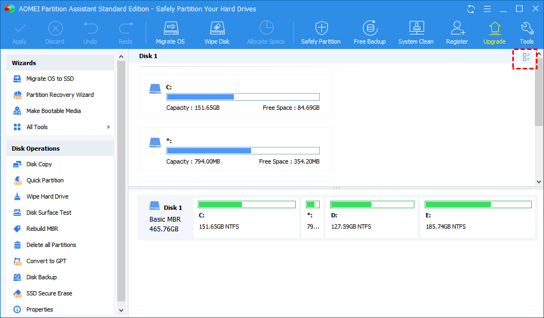Select E: 185.74GB NTFS partition block
Viewport: 544px width, 318px height.
click(477, 218)
